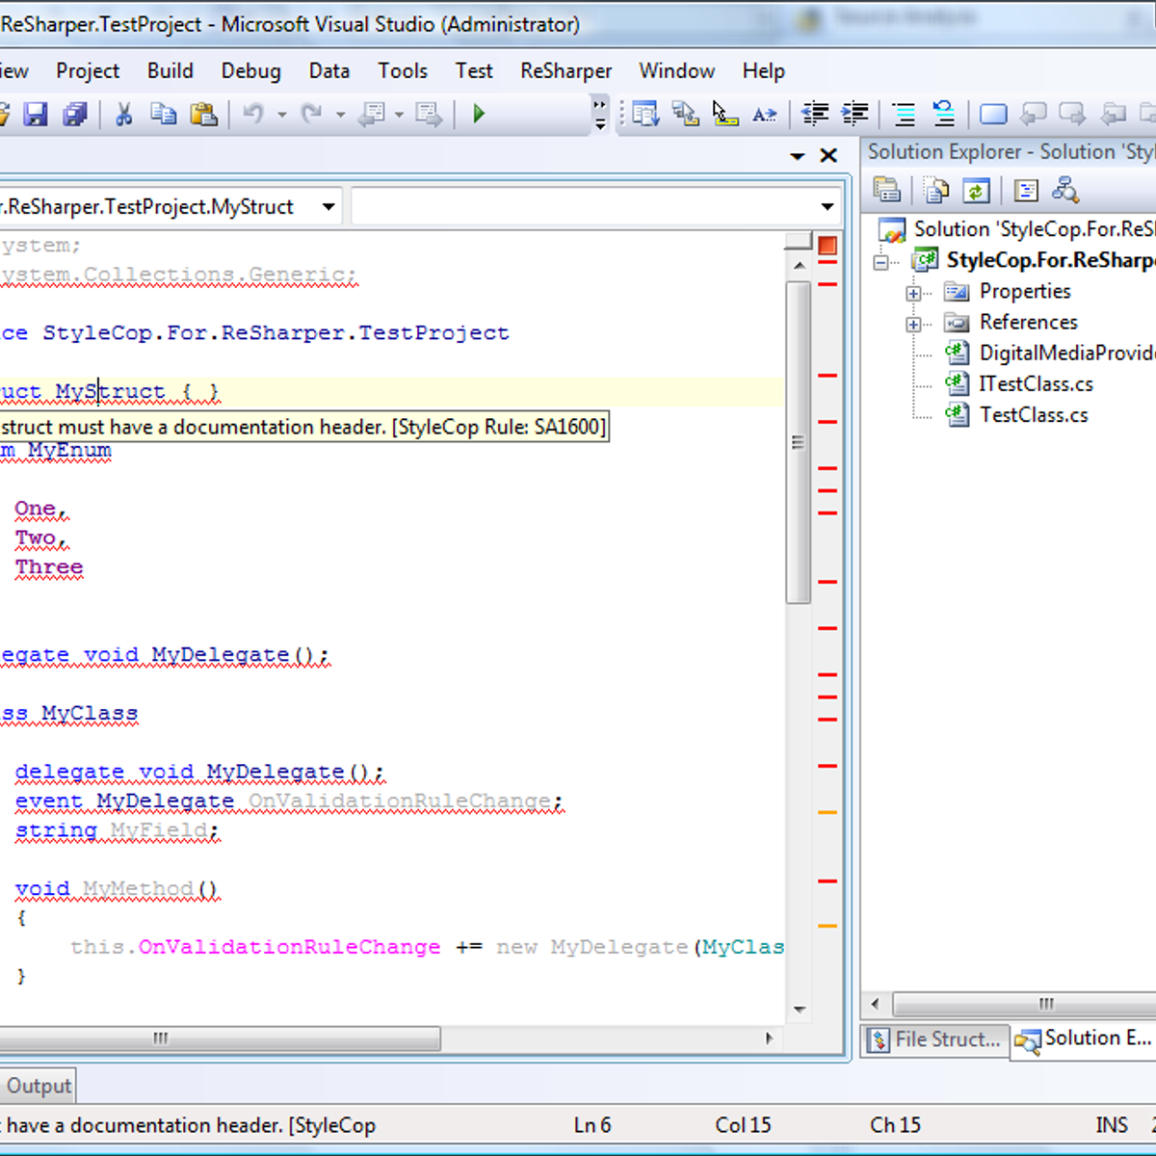Click Show All Files icon in Solution Explorer
This screenshot has width=1156, height=1156.
click(x=936, y=191)
